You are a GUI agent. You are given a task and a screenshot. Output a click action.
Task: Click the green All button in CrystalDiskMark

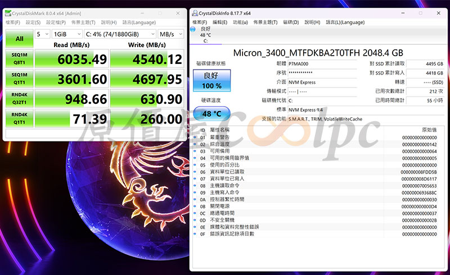click(x=20, y=38)
